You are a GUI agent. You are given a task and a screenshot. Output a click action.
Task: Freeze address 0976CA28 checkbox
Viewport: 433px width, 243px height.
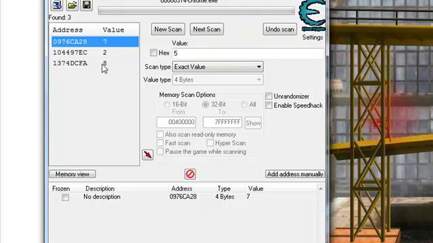coord(66,197)
